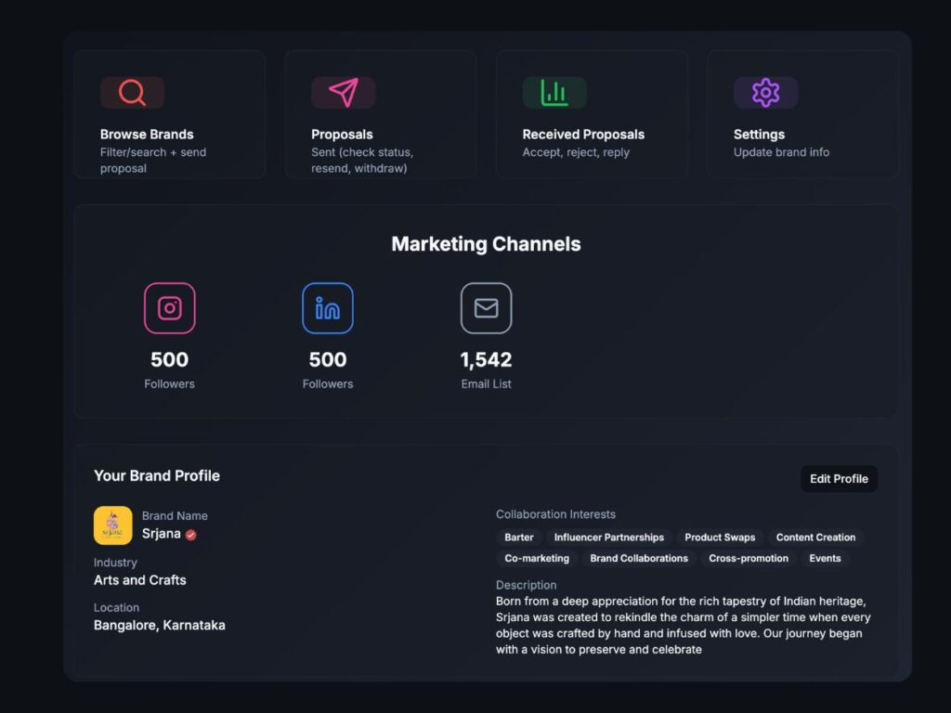Click the Instagram channel icon

pos(170,308)
